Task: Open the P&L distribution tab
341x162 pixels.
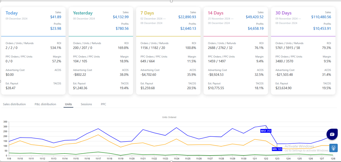Action: click(45, 104)
